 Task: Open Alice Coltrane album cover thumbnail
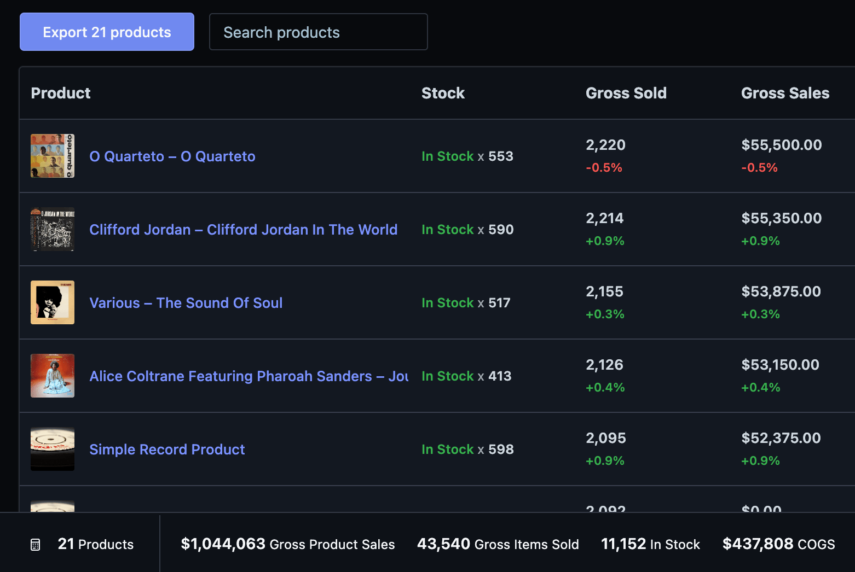(53, 376)
